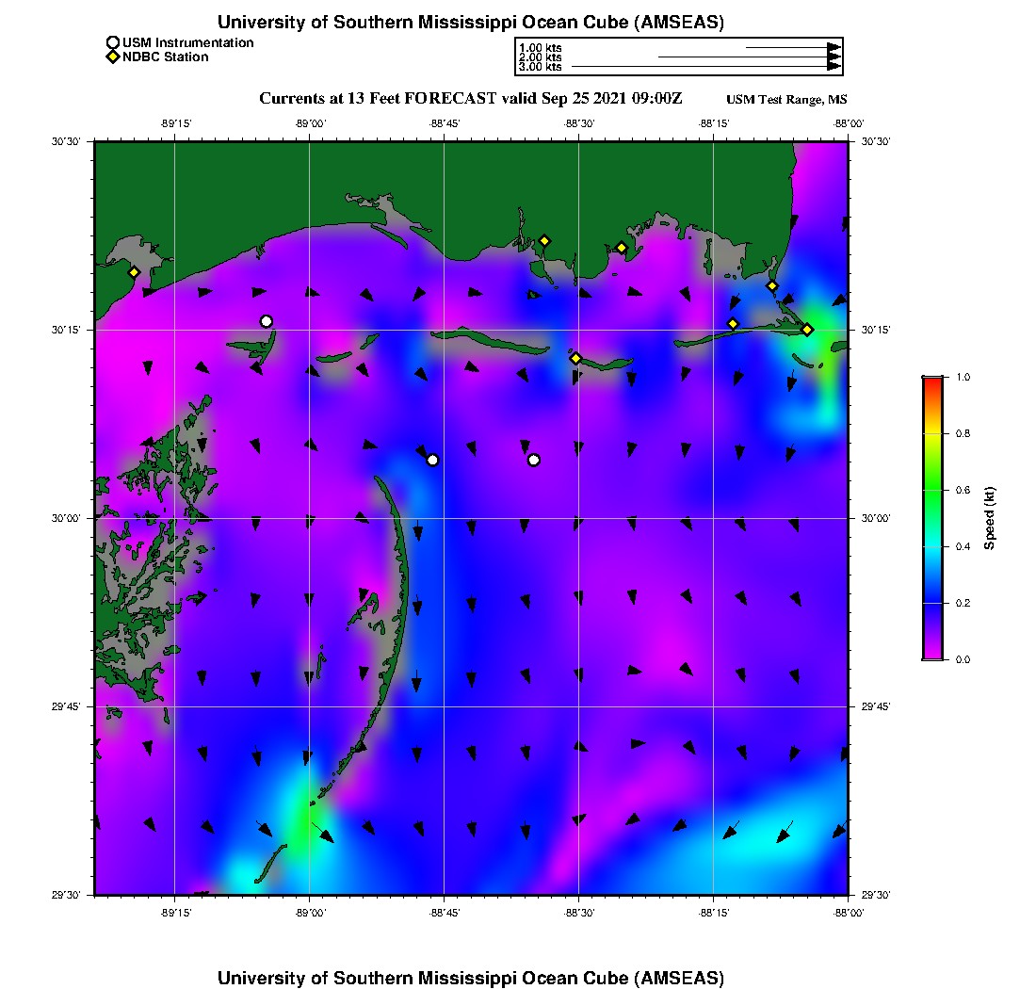Click the NDBC diamond on the 88°30' gridline
This screenshot has width=1036, height=989.
pos(575,358)
